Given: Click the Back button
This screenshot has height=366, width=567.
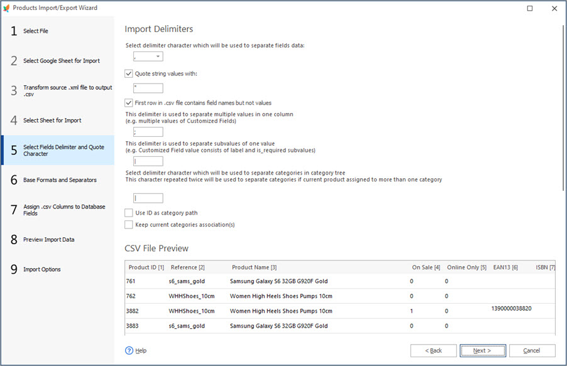Looking at the screenshot, I should pyautogui.click(x=433, y=350).
